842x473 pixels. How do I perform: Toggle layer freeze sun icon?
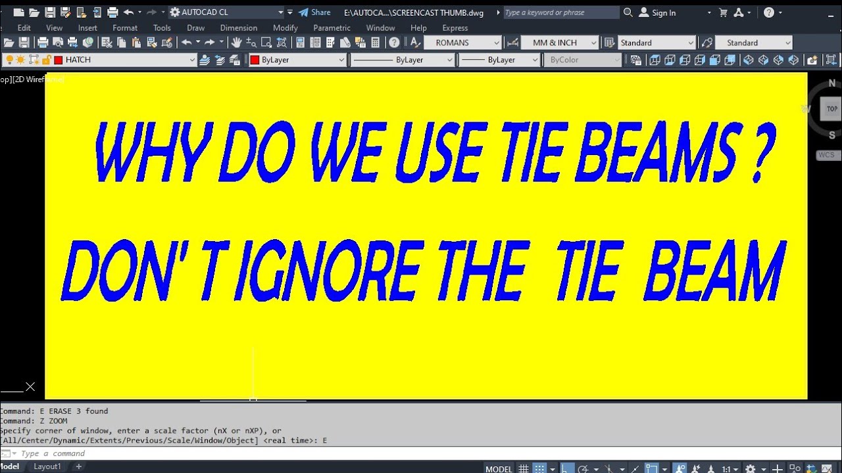click(x=20, y=60)
